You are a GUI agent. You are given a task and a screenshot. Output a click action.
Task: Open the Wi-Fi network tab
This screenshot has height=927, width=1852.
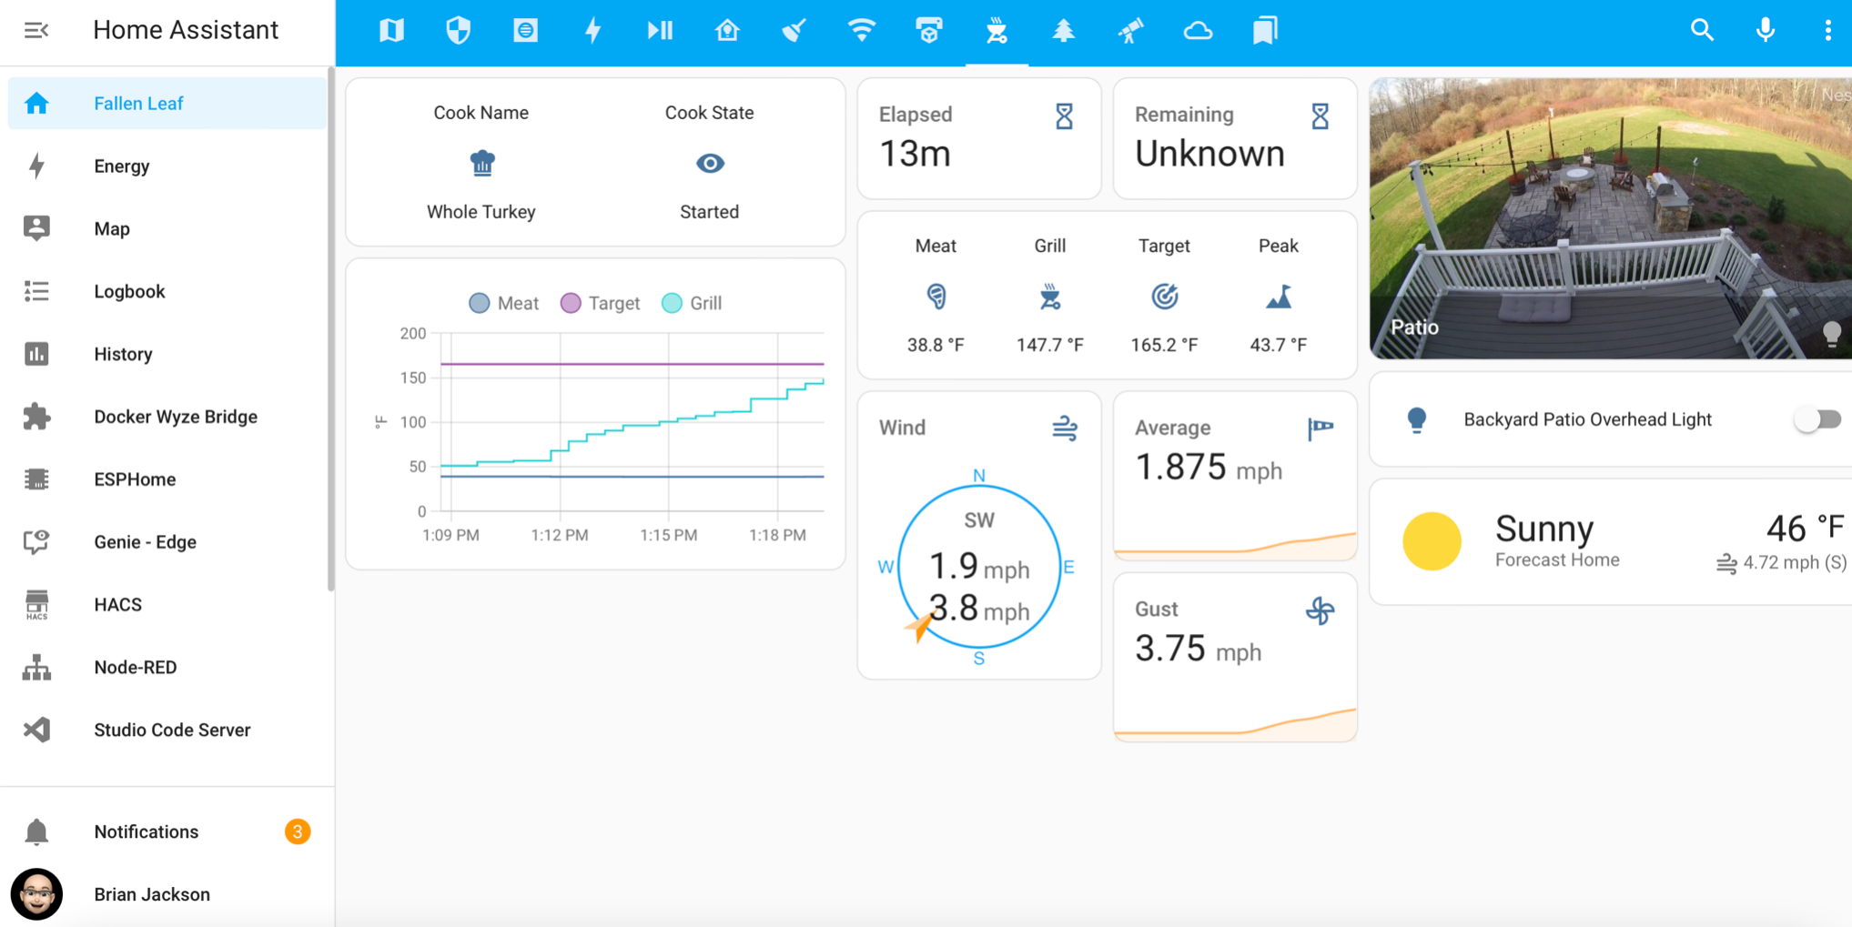861,30
